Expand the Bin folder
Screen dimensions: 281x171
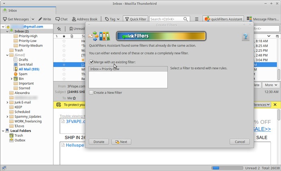click(12, 79)
